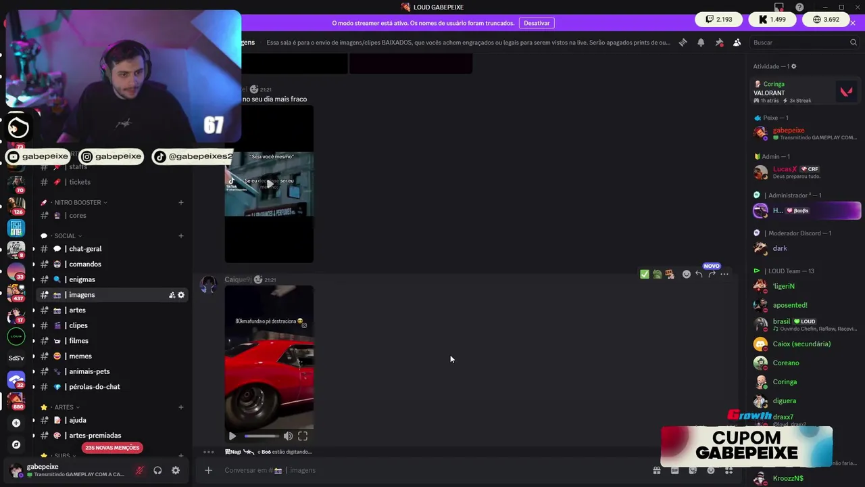Image resolution: width=865 pixels, height=487 pixels.
Task: Open Caique9j's avatar profile
Action: pyautogui.click(x=208, y=285)
